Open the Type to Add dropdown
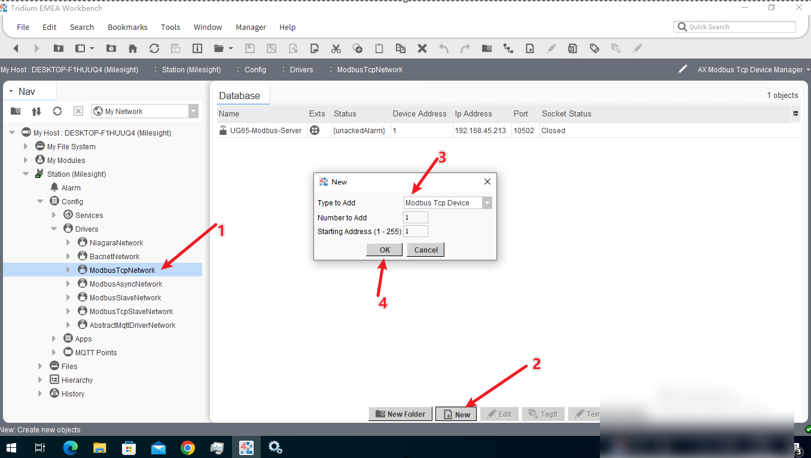 (x=487, y=203)
